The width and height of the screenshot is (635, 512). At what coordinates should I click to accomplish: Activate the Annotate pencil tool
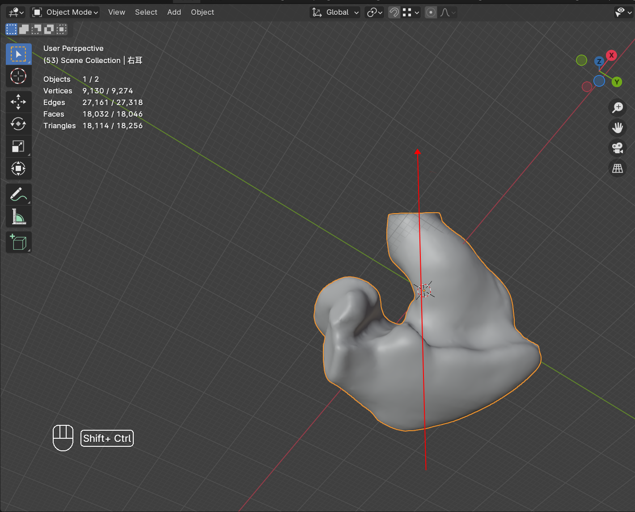[18, 194]
